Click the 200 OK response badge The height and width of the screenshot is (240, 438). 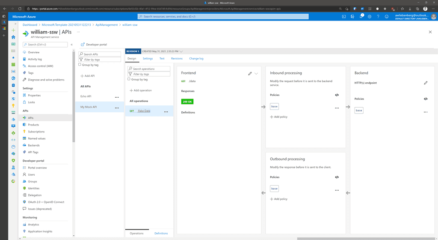click(187, 102)
